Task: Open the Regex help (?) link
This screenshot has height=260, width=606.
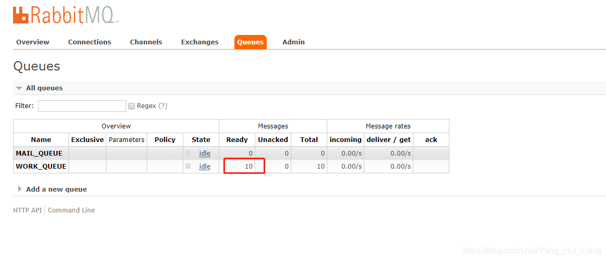Action: [x=163, y=106]
